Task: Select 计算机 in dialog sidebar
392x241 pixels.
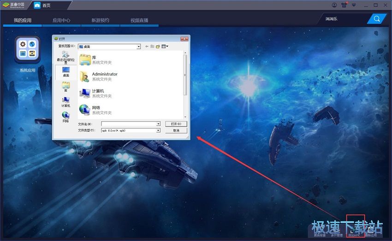Action: [x=66, y=102]
